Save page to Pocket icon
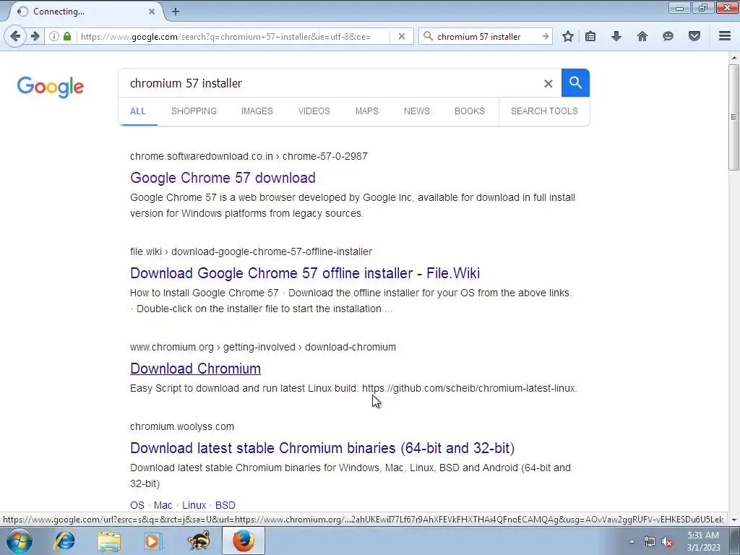The height and width of the screenshot is (555, 740). (694, 36)
